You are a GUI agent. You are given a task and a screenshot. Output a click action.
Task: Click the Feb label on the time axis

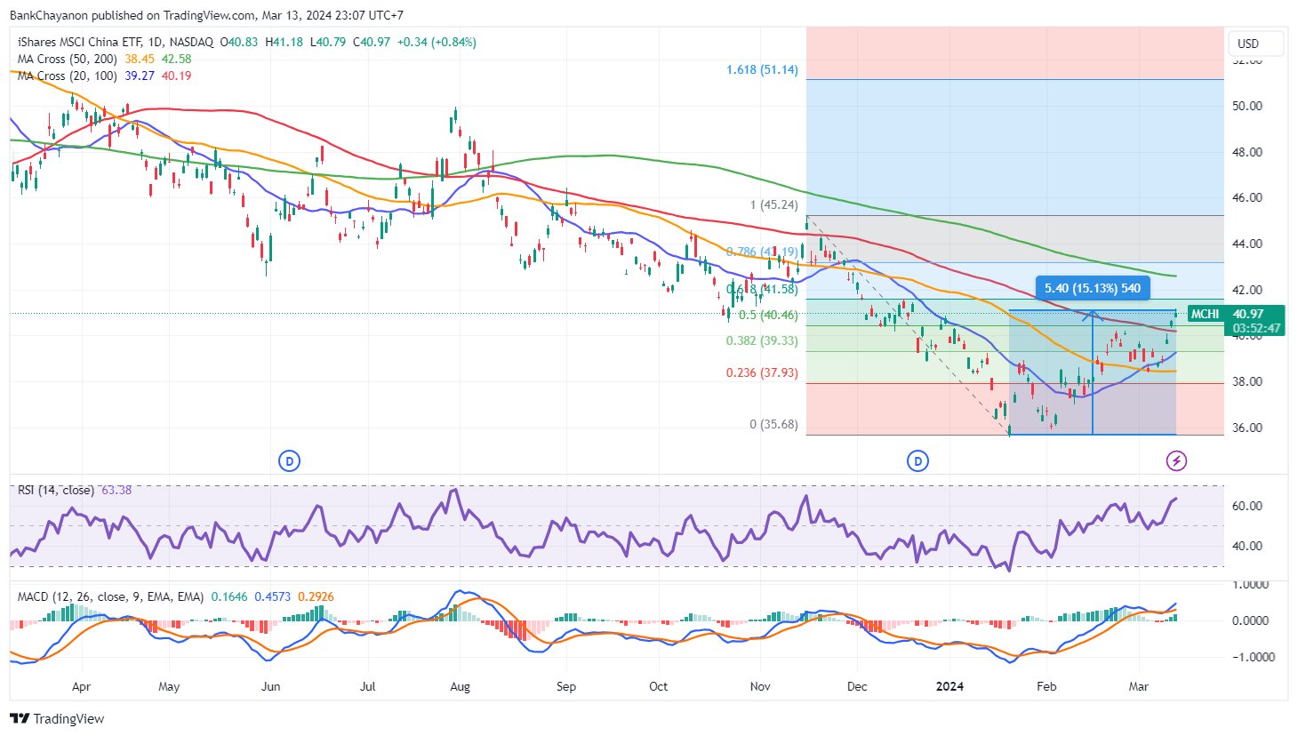tap(1047, 686)
